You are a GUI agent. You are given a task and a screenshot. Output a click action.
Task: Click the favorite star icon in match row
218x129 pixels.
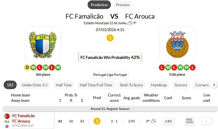[x=7, y=126]
